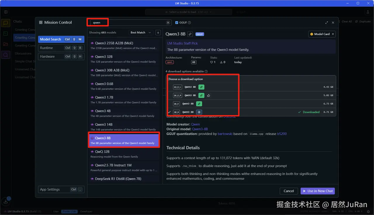Open the Select a model to load dropdown

(189, 12)
